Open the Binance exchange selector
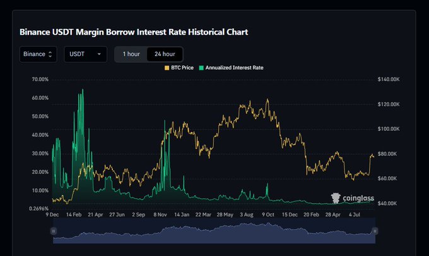Screen dimensions: 429x256 coord(38,54)
